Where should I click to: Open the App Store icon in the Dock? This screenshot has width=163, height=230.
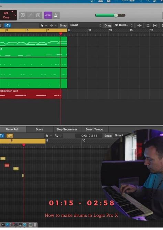[7, 225]
